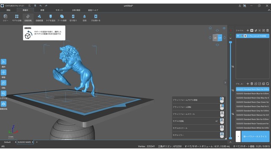Click the swap arrows icon in ファイル panel

click(x=256, y=30)
